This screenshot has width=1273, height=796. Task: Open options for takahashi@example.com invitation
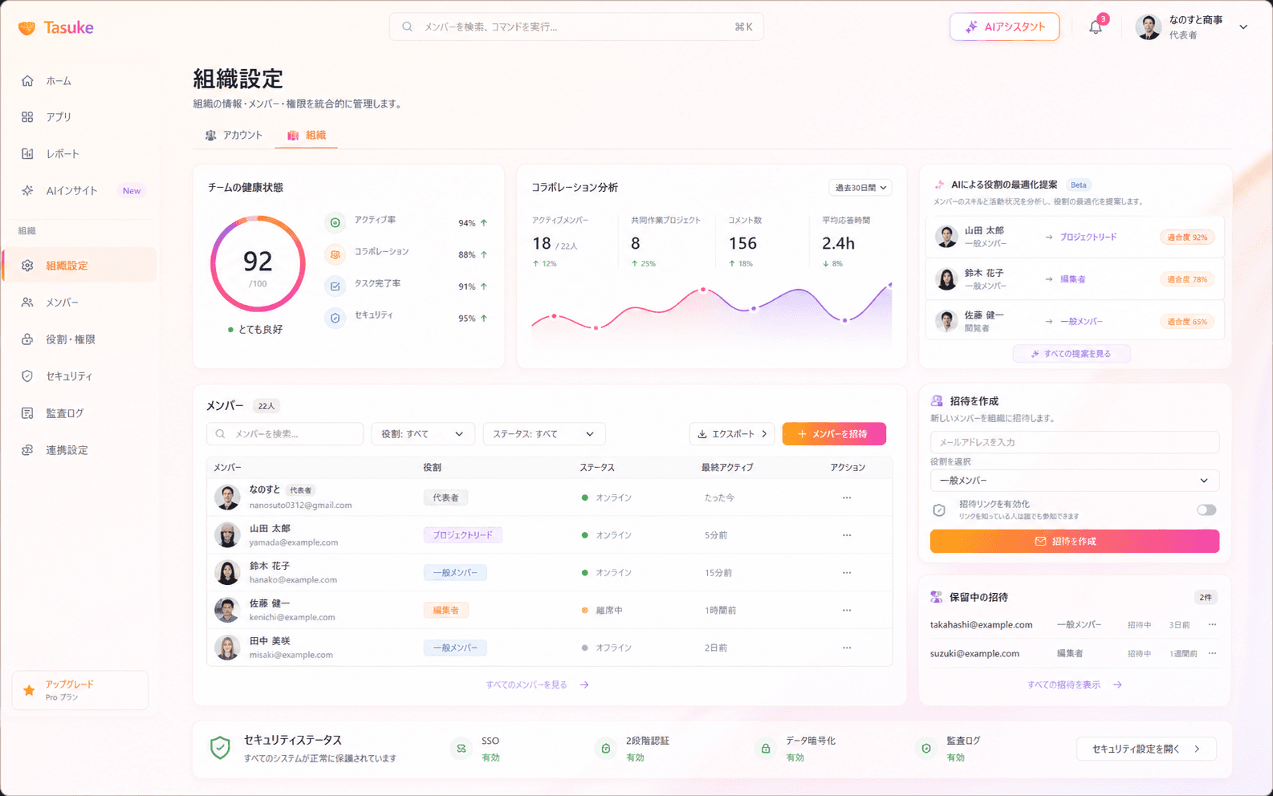click(x=1212, y=624)
